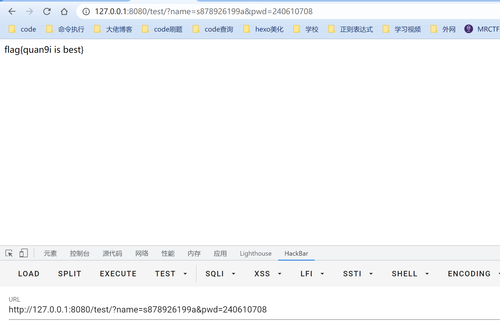Open the 'code' bookmark folder
This screenshot has height=325, width=500.
tap(22, 29)
